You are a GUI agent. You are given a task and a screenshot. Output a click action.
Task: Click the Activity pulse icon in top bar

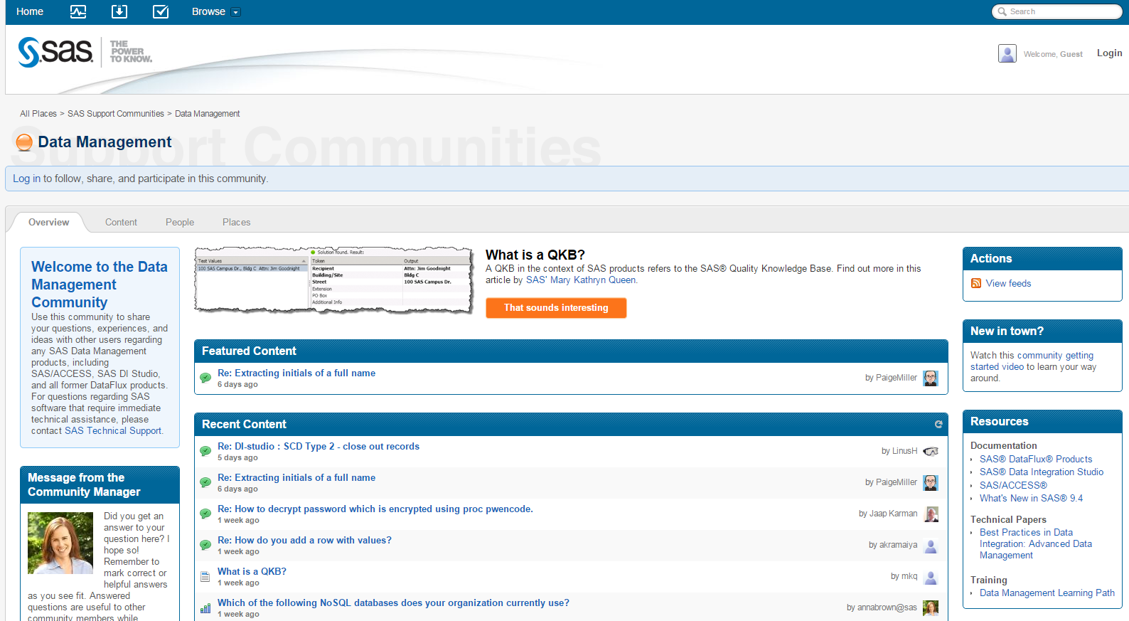78,11
